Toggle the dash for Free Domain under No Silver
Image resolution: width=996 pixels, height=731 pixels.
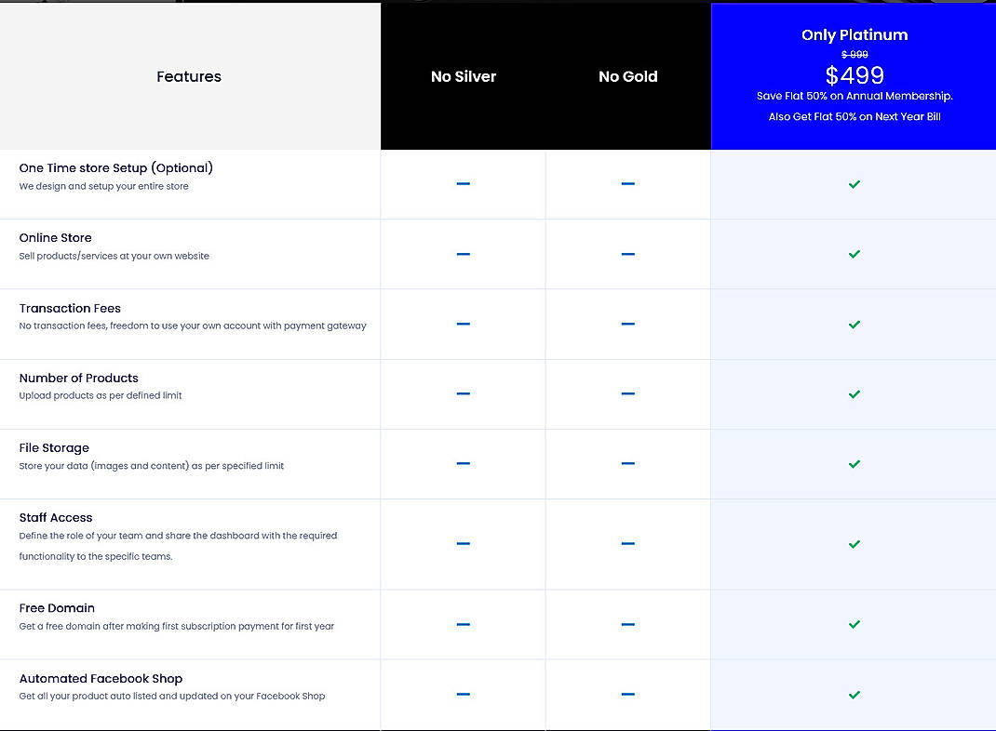pos(463,624)
